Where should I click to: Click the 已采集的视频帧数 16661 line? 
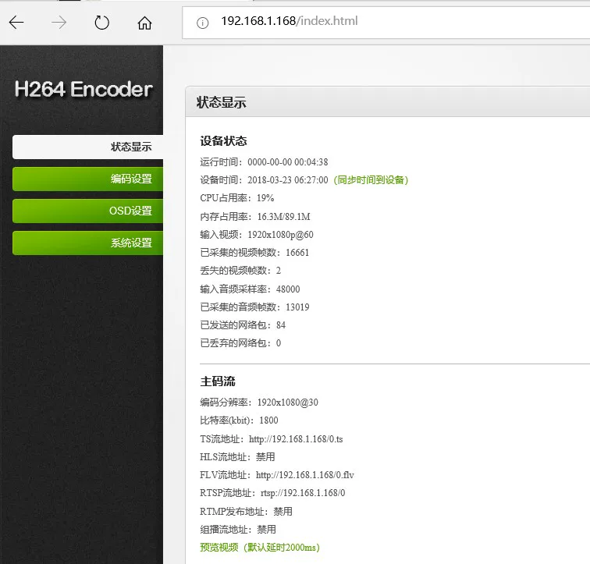coord(254,252)
